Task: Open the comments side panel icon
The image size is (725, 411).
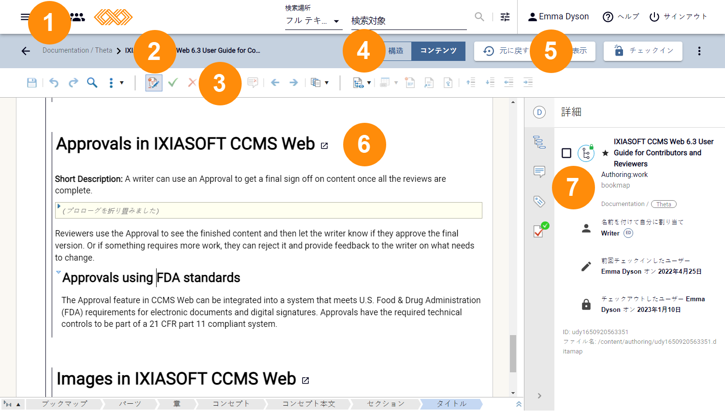Action: pos(539,172)
